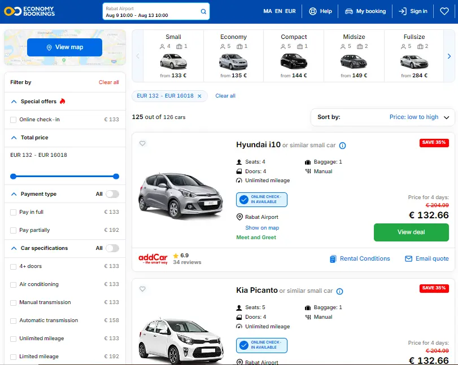Click Sign in in the header
The height and width of the screenshot is (365, 458).
coord(413,11)
